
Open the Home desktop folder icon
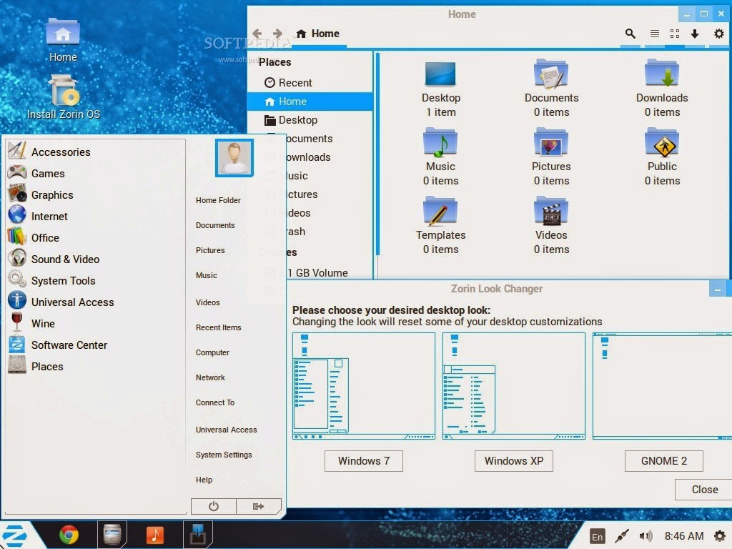(x=63, y=40)
